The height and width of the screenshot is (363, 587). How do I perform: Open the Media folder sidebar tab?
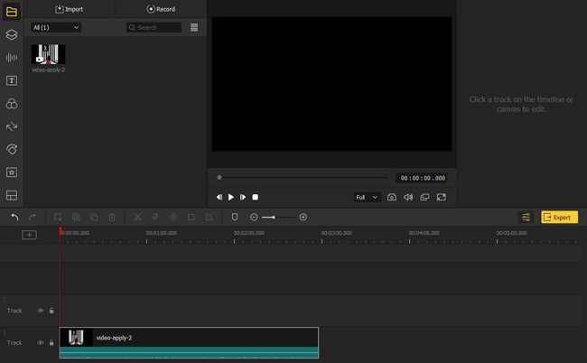[12, 12]
